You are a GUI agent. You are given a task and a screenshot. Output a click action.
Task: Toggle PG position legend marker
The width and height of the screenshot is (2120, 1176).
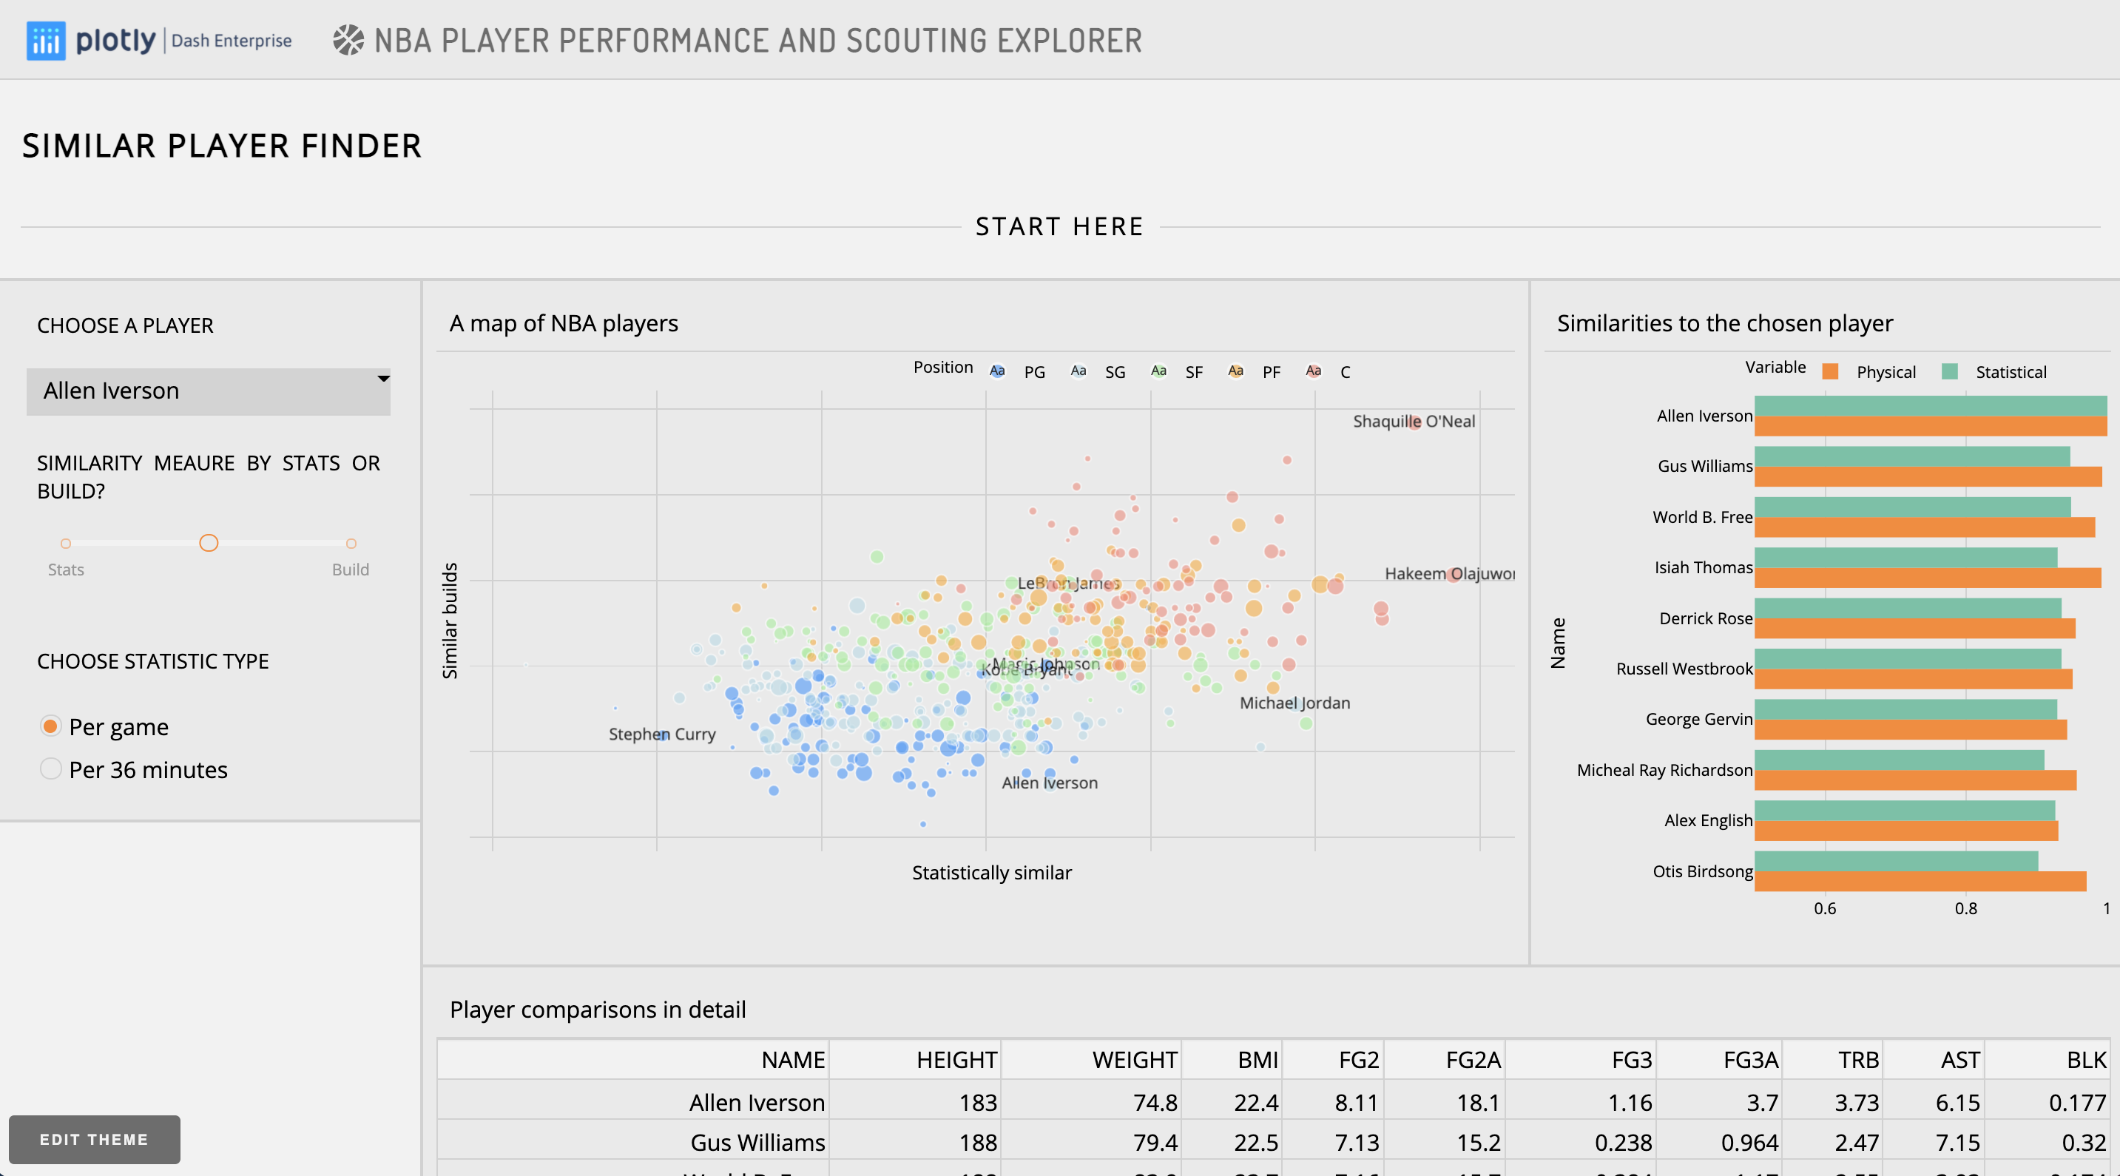[x=997, y=371]
